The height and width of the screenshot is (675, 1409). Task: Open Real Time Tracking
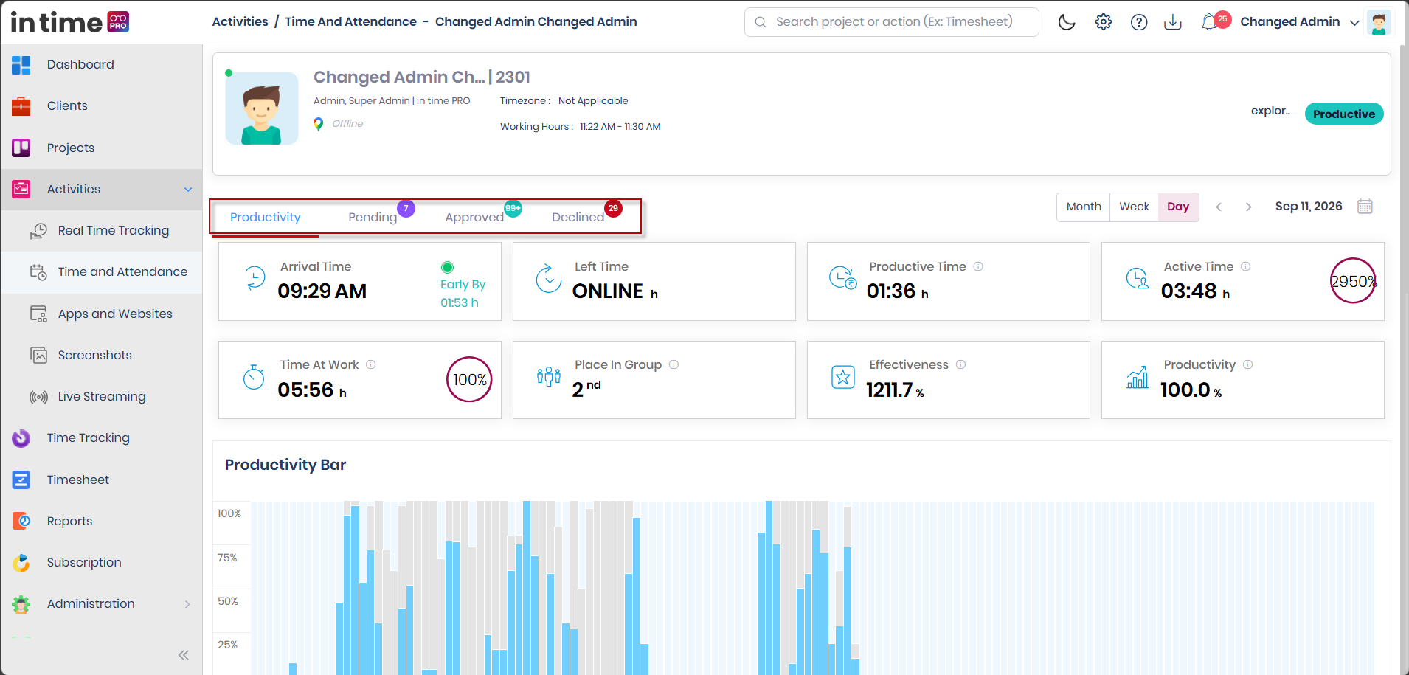point(114,230)
